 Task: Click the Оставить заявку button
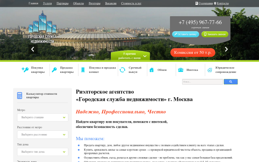click(185, 34)
